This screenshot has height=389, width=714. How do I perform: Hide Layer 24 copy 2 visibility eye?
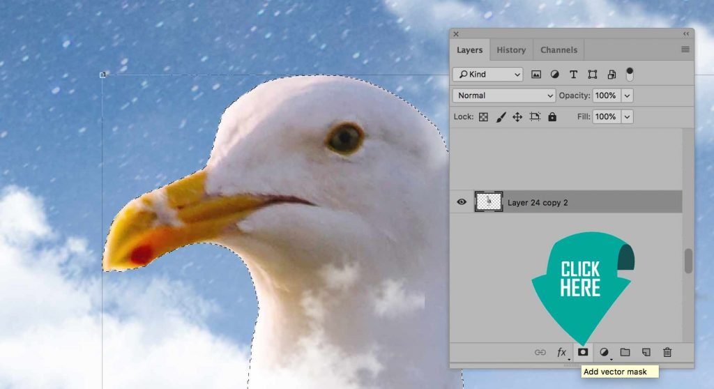tap(462, 201)
